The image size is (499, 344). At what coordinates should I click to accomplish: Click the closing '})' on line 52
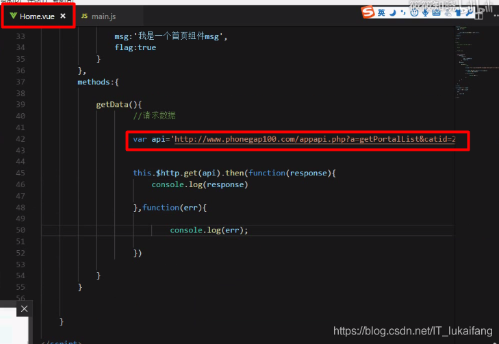click(138, 253)
